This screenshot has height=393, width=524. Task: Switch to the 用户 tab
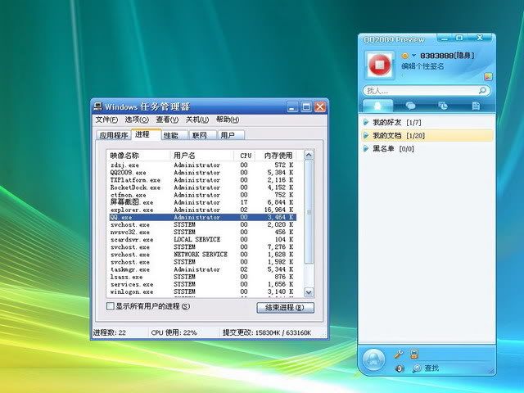tap(231, 135)
